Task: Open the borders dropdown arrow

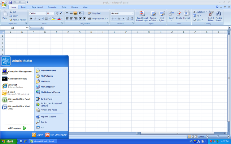Action: click(x=49, y=18)
